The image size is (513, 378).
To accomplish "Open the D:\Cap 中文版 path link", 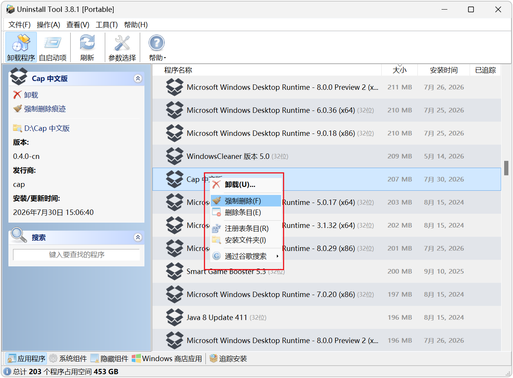I will (x=47, y=128).
